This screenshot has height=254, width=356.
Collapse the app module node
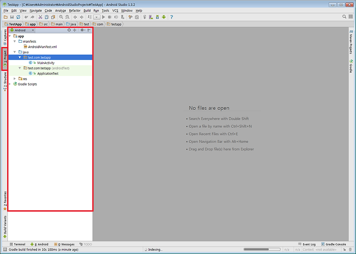point(10,36)
